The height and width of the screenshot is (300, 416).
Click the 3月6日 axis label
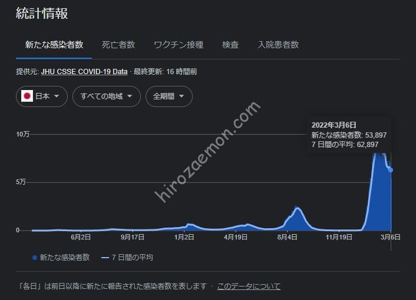tap(390, 237)
